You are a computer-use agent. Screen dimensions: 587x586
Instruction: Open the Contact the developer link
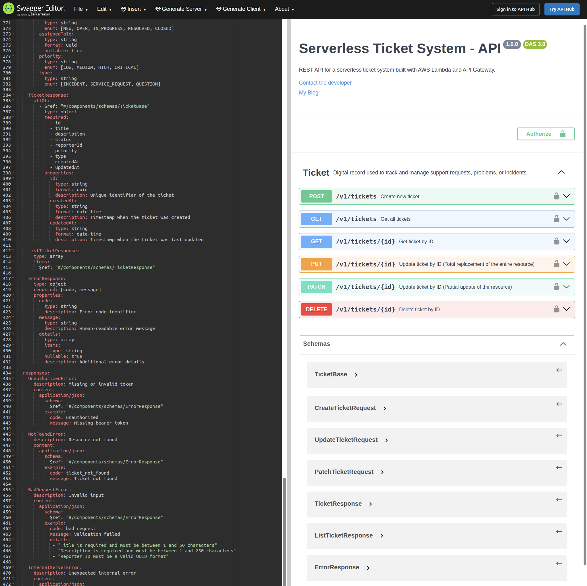(325, 82)
